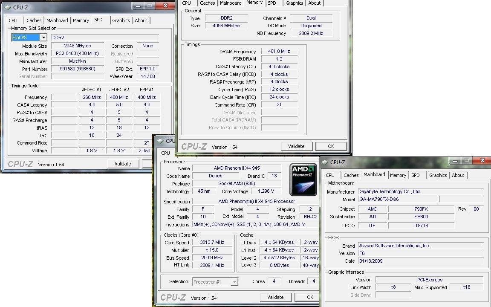Open SPD tab in Mainboard window
Screen dimensions: 491x307
click(416, 175)
